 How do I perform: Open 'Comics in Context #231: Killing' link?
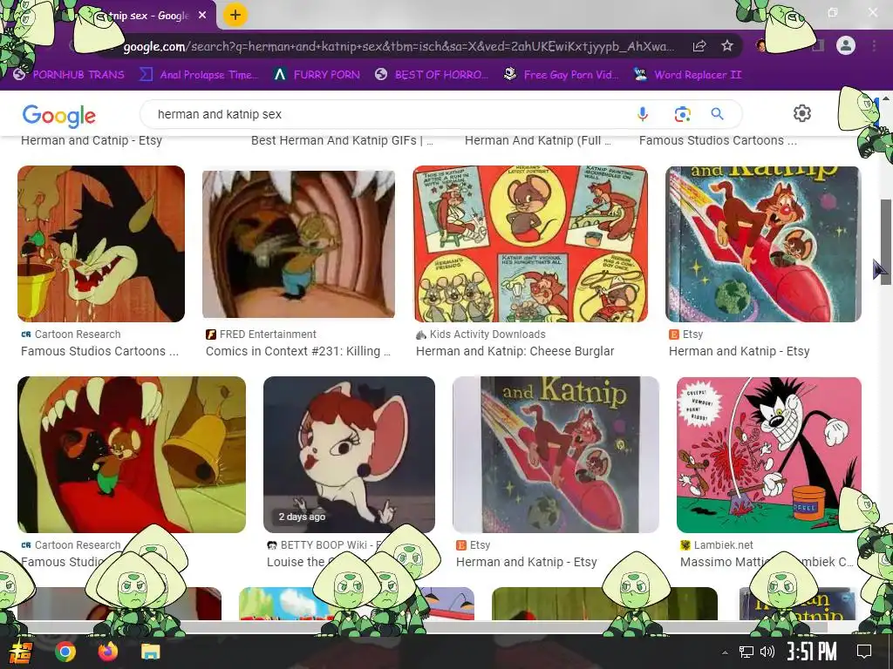298,352
